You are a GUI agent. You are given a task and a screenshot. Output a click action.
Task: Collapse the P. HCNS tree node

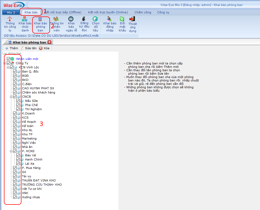tap(11, 151)
